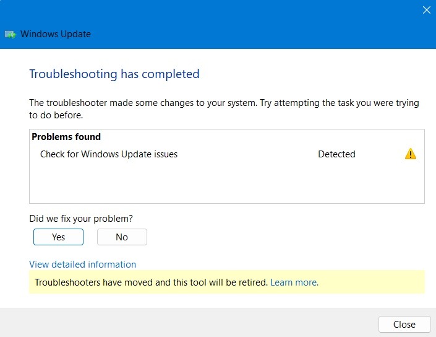Image resolution: width=436 pixels, height=337 pixels.
Task: Click the 'Did we fix your problem?' label
Action: (x=81, y=219)
